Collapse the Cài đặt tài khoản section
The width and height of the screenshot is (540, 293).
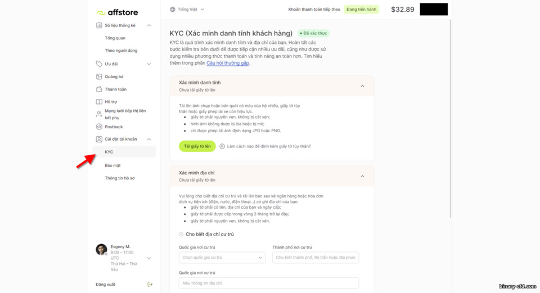(148, 139)
